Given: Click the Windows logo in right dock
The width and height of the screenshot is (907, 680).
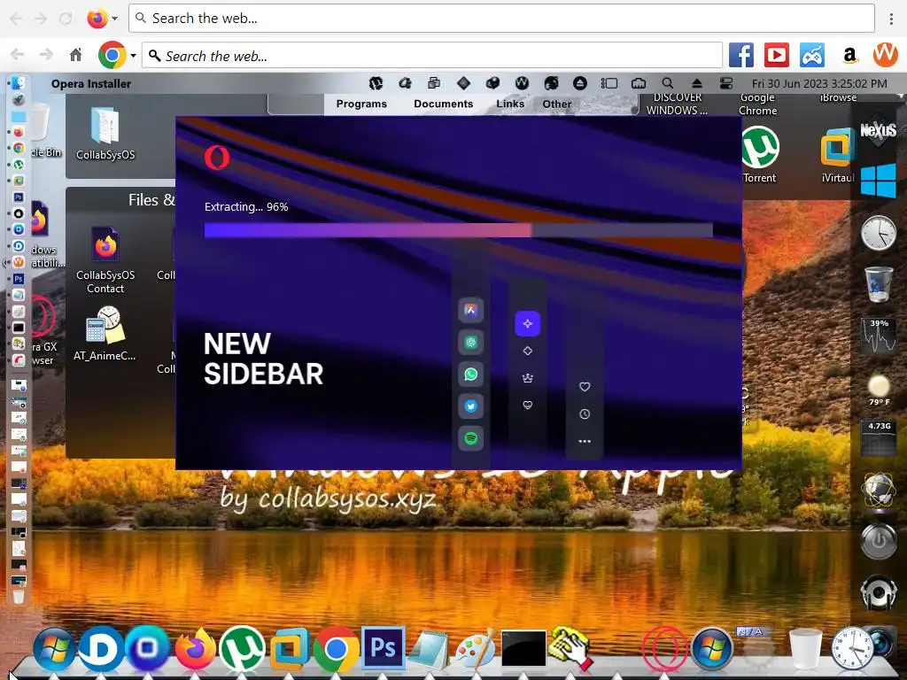Looking at the screenshot, I should (x=878, y=181).
